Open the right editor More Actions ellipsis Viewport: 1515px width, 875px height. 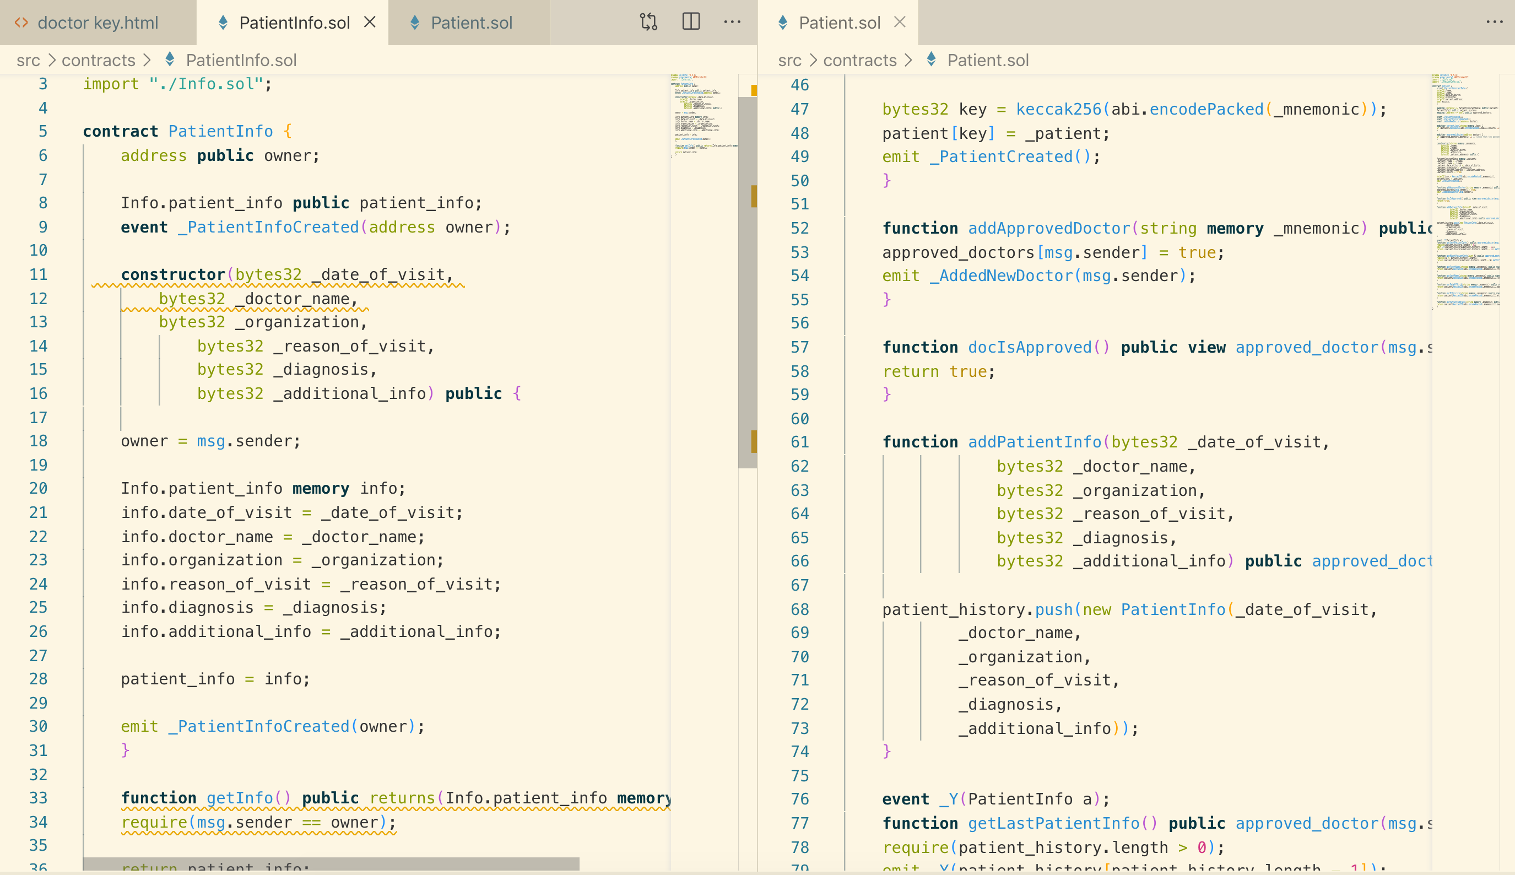click(x=1494, y=22)
